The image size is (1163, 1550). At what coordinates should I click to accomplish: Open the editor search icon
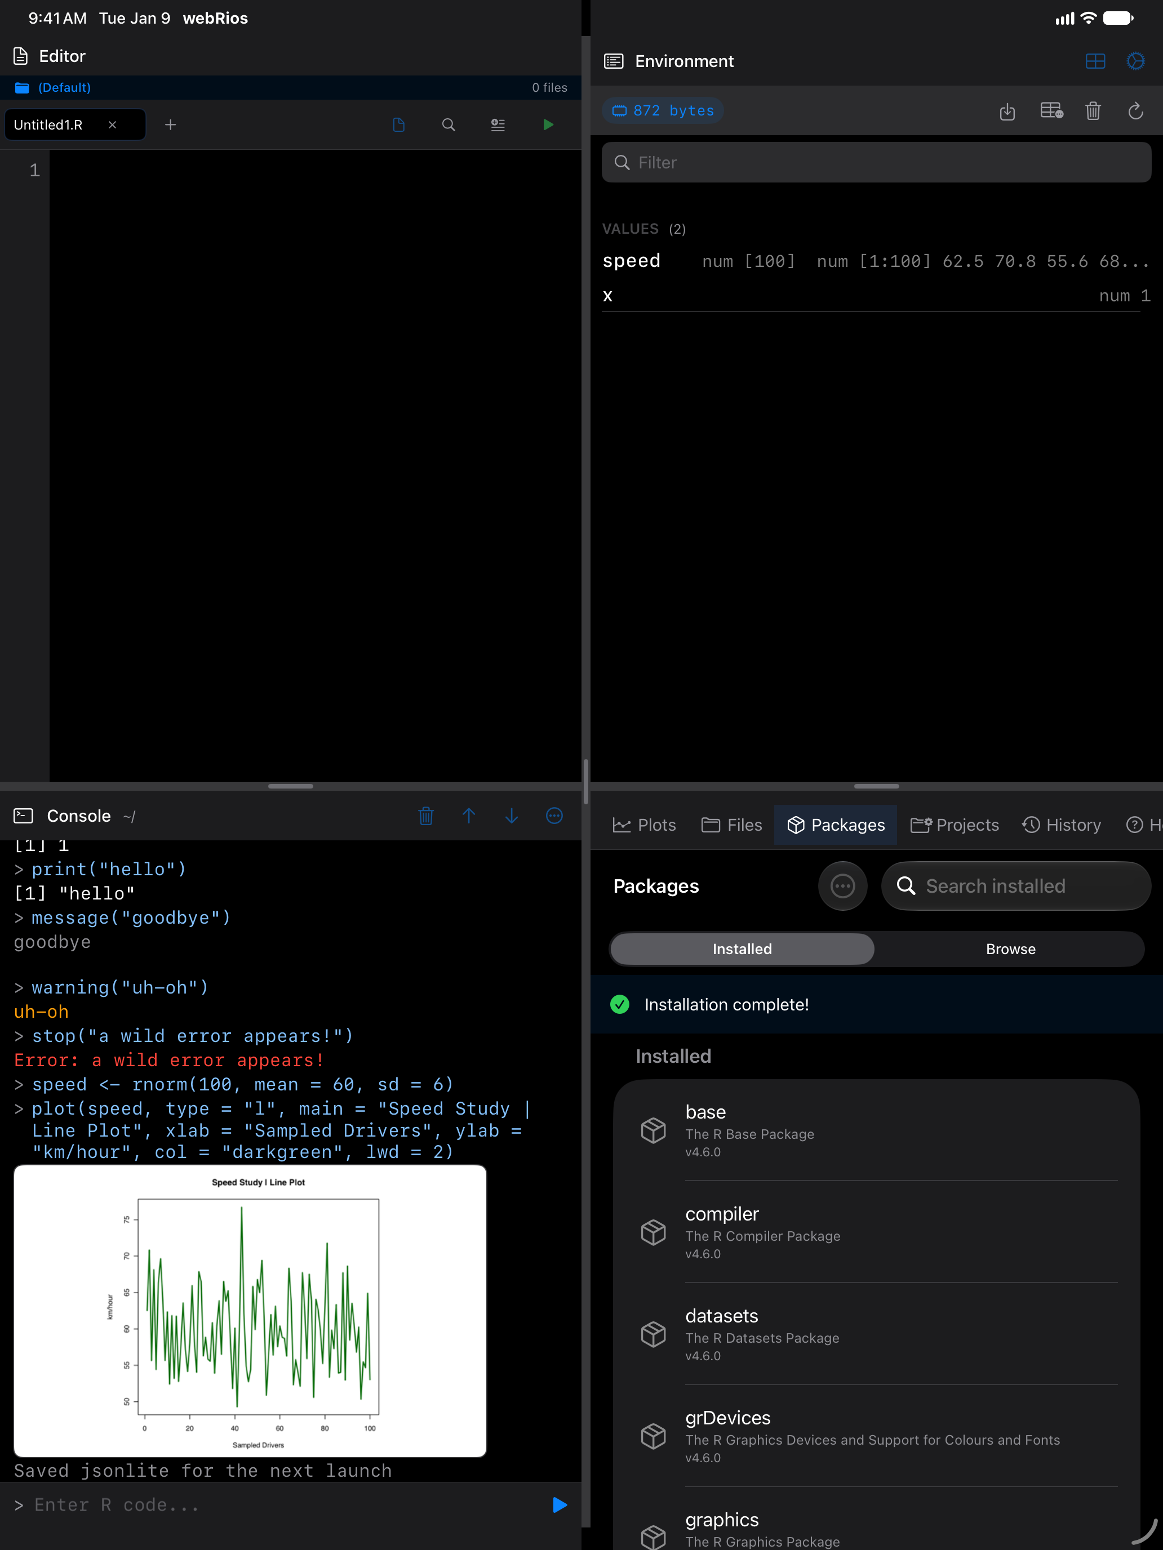point(449,124)
